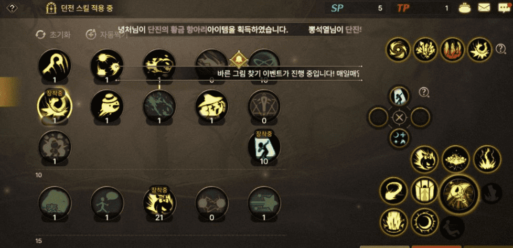Open the chat bubble icon
The width and height of the screenshot is (513, 248).
click(x=504, y=8)
